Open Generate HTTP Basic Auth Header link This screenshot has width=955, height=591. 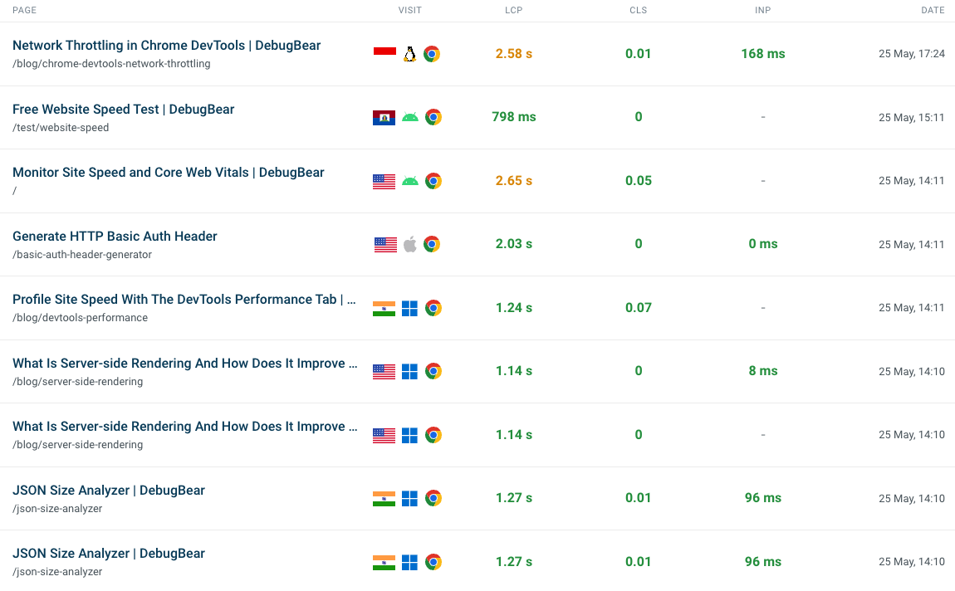click(115, 237)
